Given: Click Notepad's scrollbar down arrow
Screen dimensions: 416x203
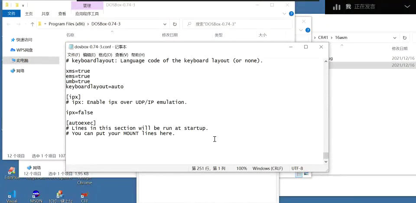Looking at the screenshot, I should pyautogui.click(x=326, y=161).
